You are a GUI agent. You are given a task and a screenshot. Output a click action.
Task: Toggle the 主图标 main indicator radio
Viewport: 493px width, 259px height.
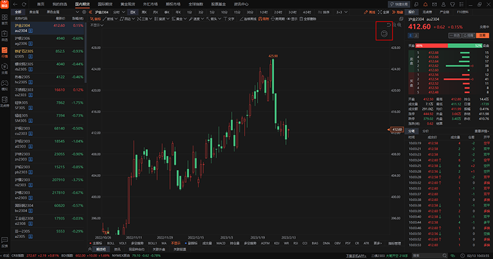pos(96,243)
